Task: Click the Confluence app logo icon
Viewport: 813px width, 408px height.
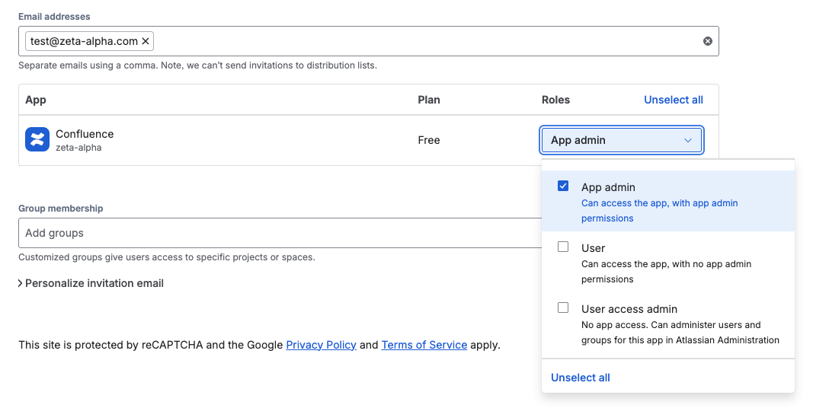Action: pyautogui.click(x=37, y=140)
